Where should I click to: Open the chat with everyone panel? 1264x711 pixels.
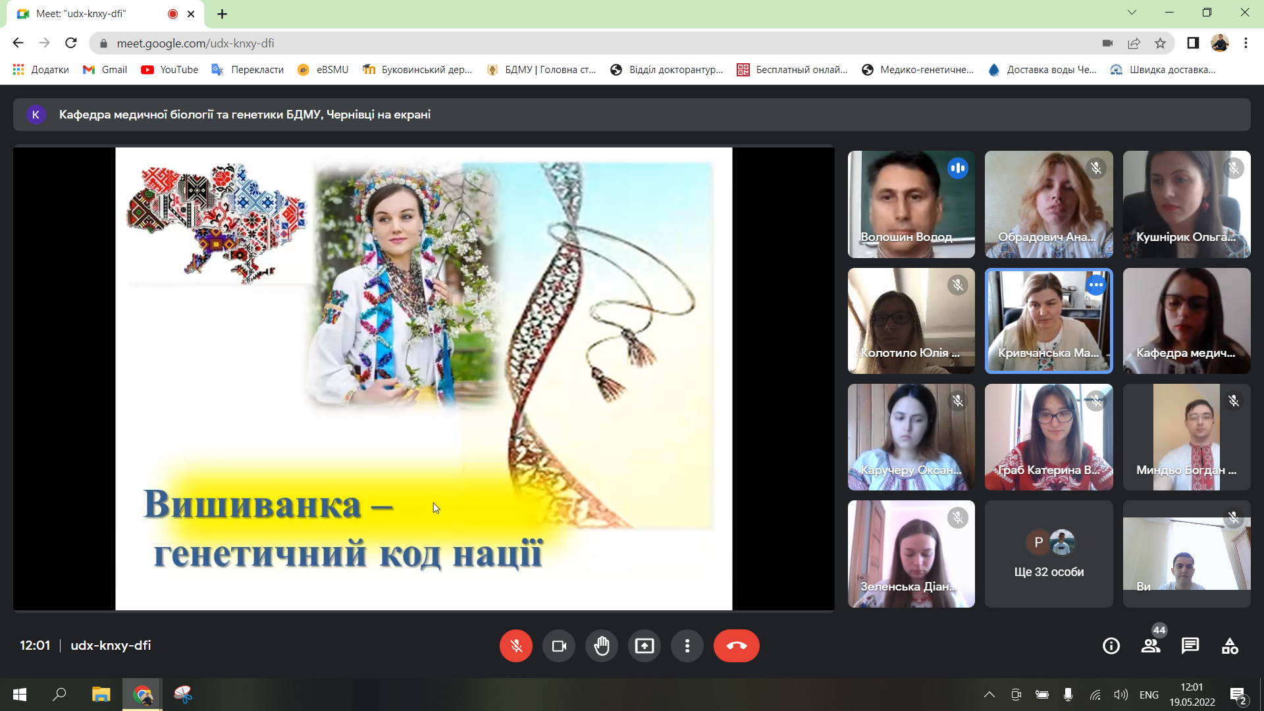tap(1190, 646)
